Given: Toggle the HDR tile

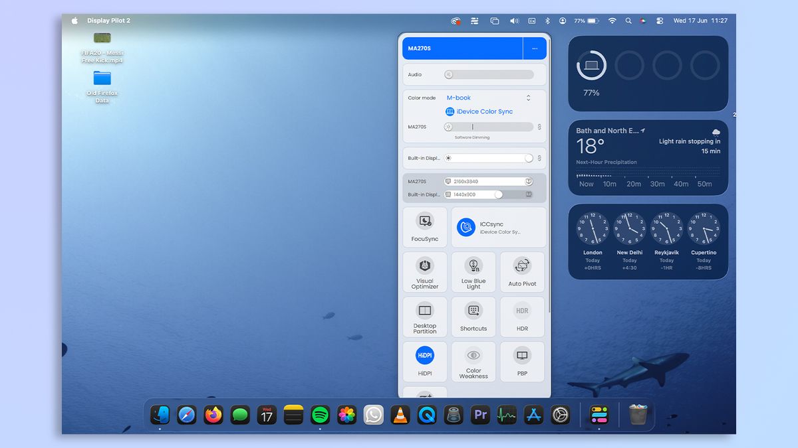Looking at the screenshot, I should 522,317.
